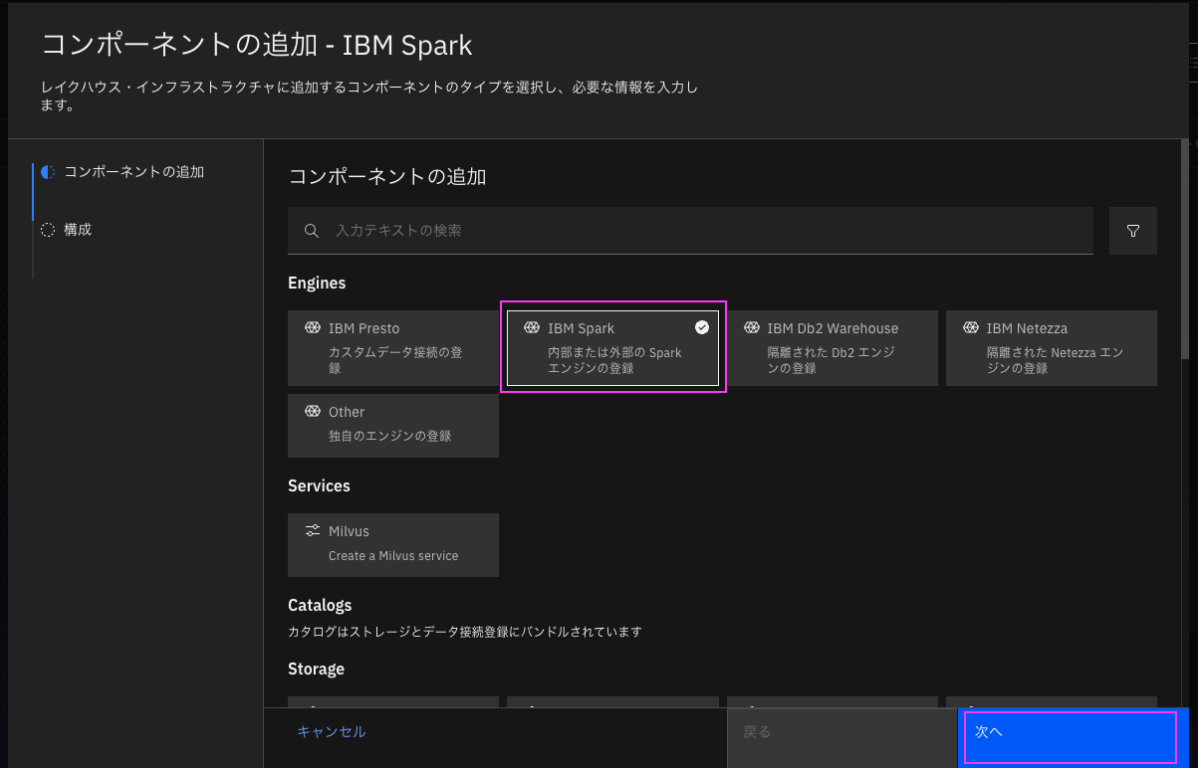The image size is (1198, 768).
Task: Click the コンポーネントの追加 step progress icon
Action: [x=48, y=172]
